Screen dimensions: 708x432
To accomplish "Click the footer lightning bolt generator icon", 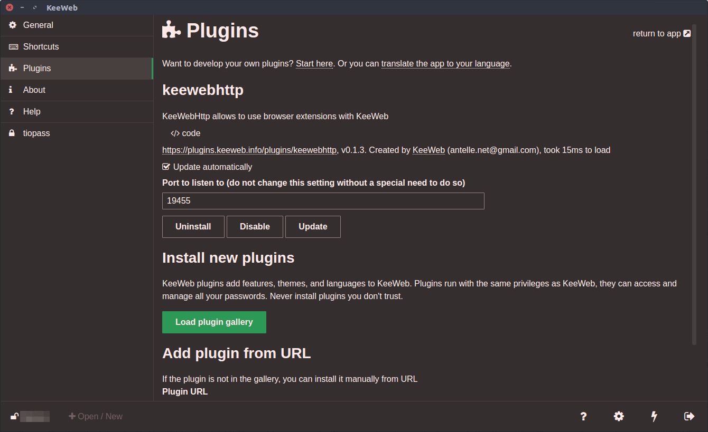I will pos(654,416).
